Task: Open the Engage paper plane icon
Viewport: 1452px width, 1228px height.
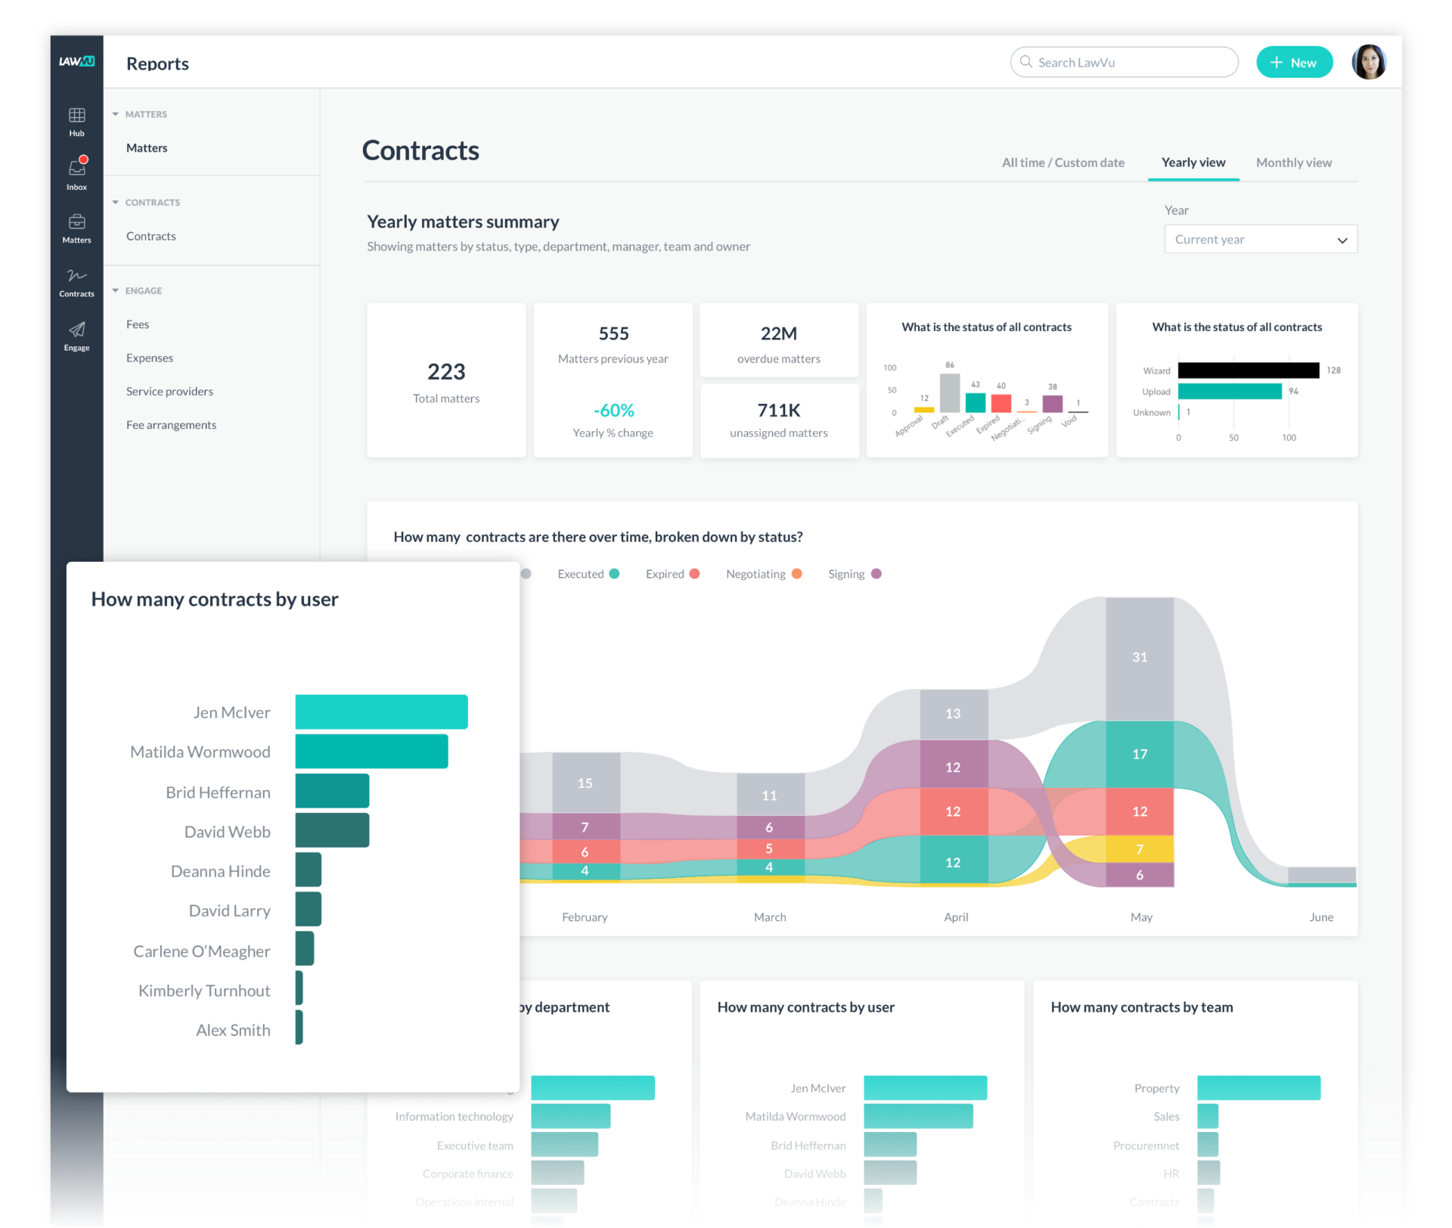Action: (76, 330)
